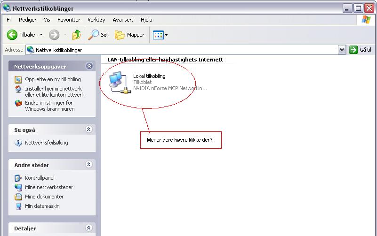Click the Se også panel title

(x=24, y=130)
